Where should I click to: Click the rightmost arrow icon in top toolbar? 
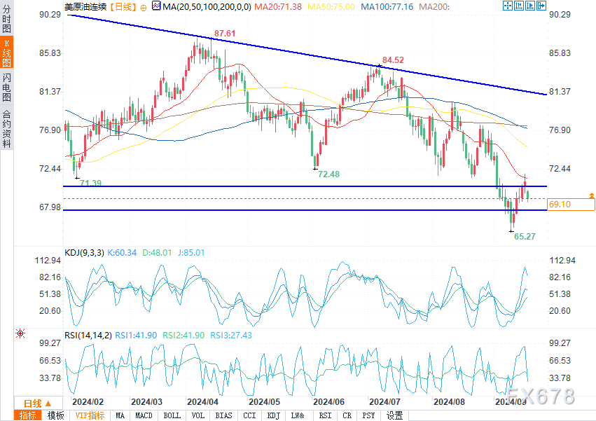tap(541, 6)
